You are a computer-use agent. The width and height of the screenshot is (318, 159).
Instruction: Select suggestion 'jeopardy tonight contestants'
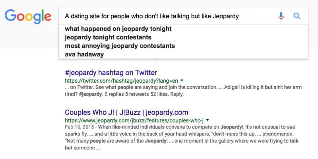coord(108,37)
